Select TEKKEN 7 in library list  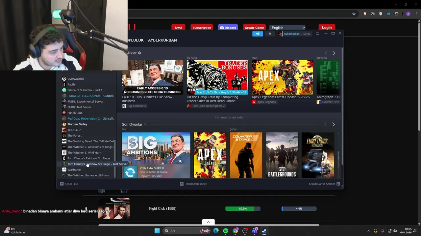click(74, 130)
